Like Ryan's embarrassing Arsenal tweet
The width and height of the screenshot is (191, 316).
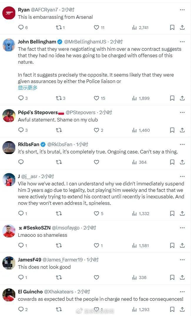coord(96,27)
